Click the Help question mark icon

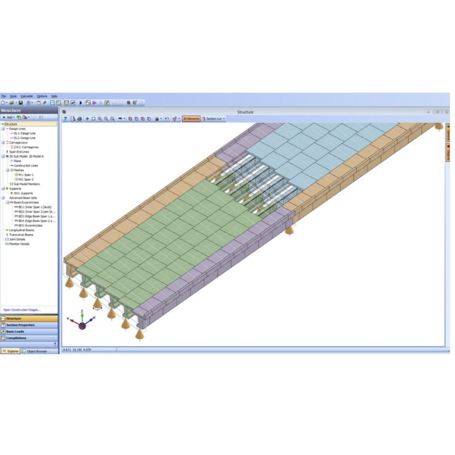coord(65,119)
